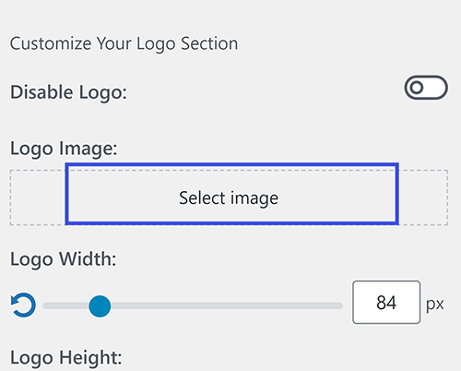The width and height of the screenshot is (461, 371).
Task: Click the dashed upload area outside Select image
Action: point(38,197)
